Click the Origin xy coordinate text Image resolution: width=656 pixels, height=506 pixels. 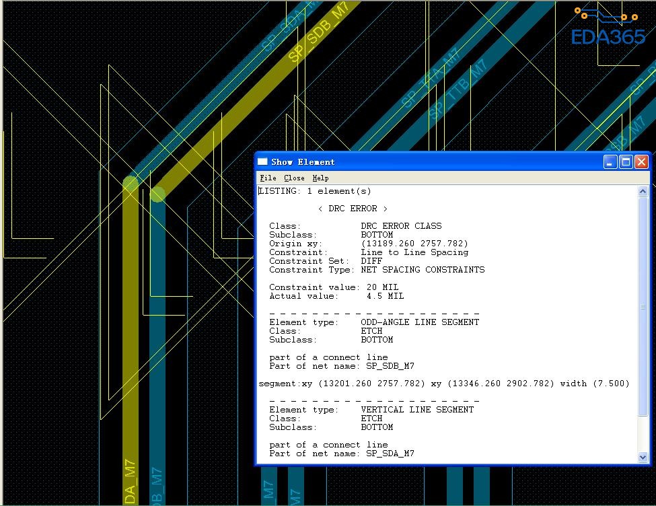414,244
